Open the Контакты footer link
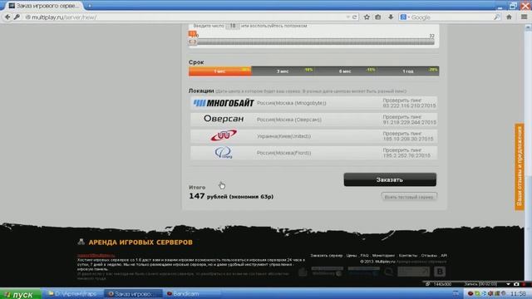The height and width of the screenshot is (299, 532). click(408, 256)
